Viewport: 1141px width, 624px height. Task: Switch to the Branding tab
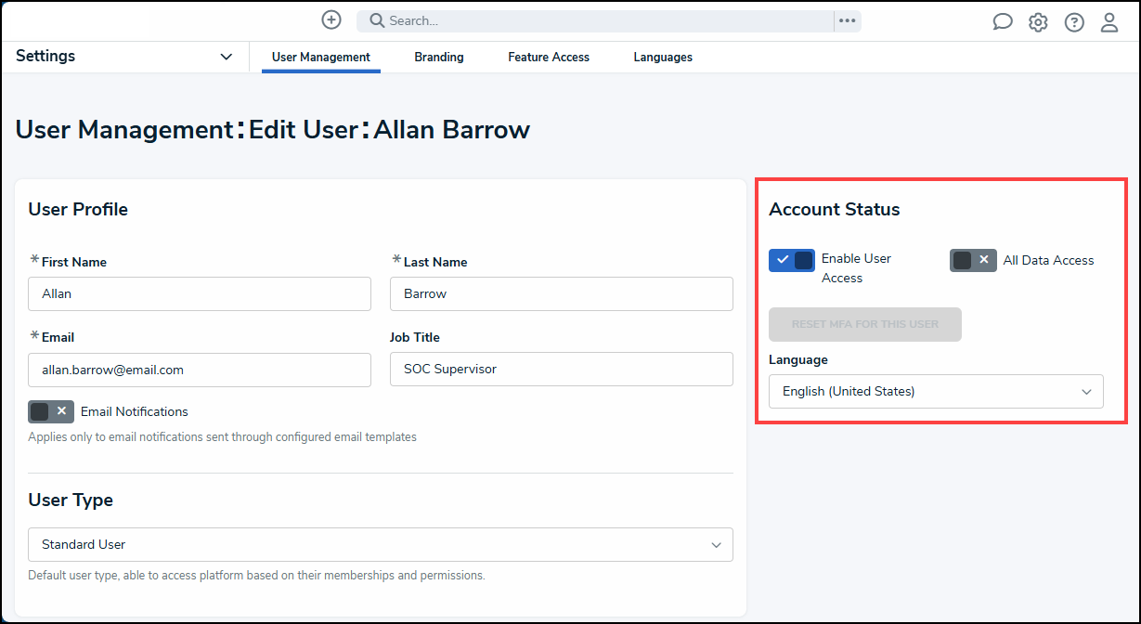coord(439,58)
